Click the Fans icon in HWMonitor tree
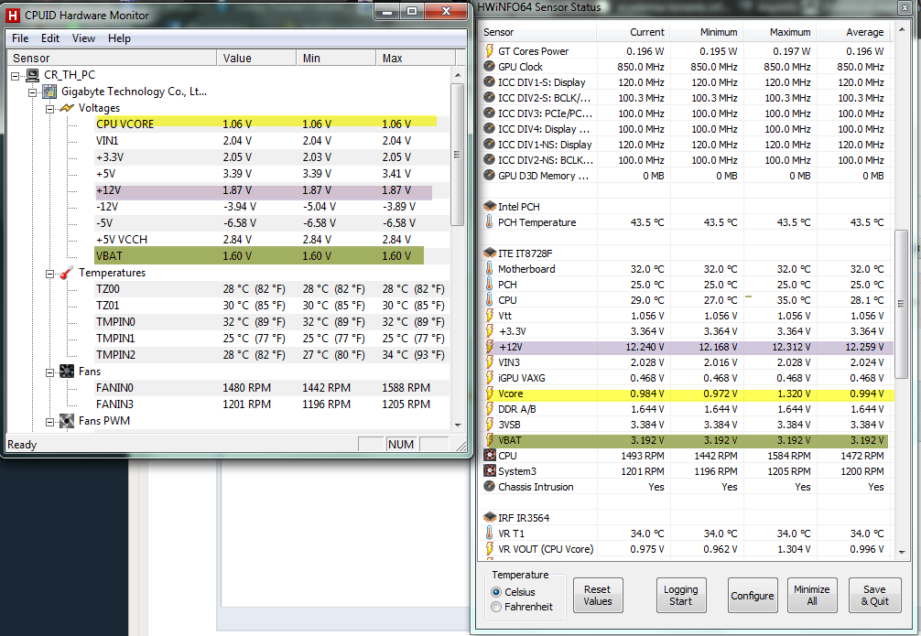 (67, 372)
